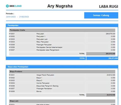Select account code 410004

click(12, 42)
